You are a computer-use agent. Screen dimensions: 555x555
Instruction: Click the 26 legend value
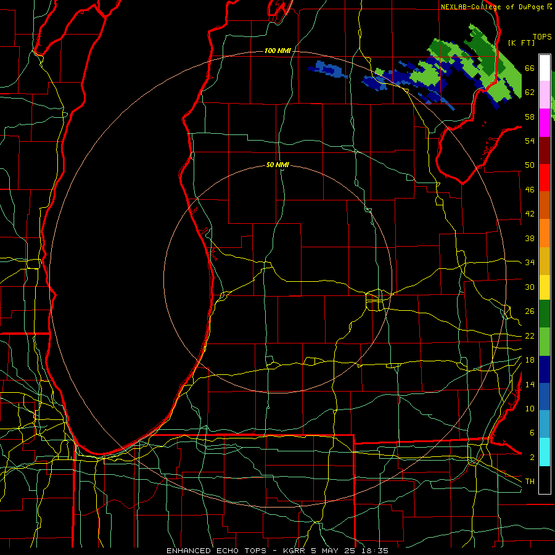point(530,311)
